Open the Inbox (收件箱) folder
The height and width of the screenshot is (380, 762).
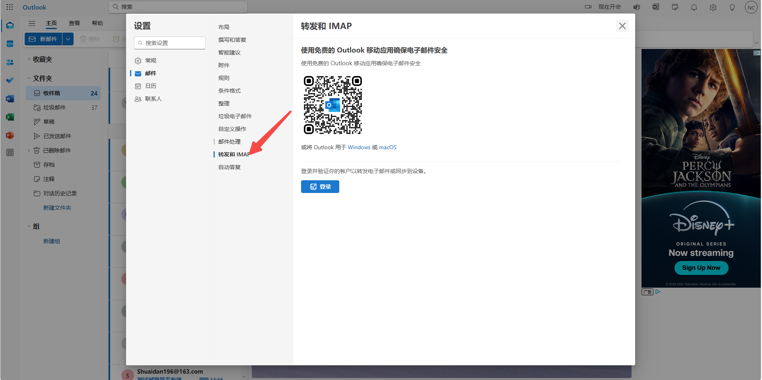63,93
